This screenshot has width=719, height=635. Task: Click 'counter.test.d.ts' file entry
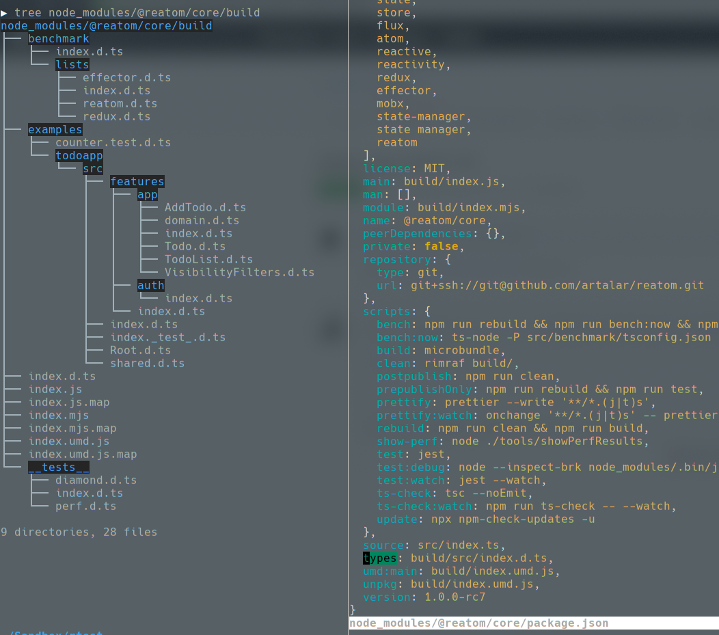click(x=113, y=143)
